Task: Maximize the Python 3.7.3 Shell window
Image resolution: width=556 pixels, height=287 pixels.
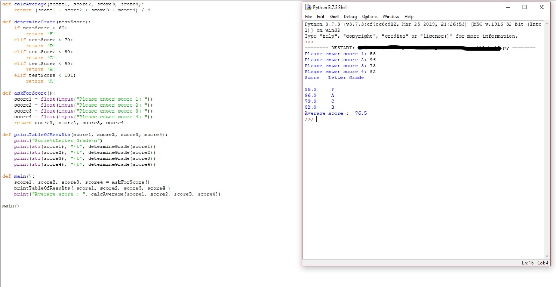Action: [525, 7]
